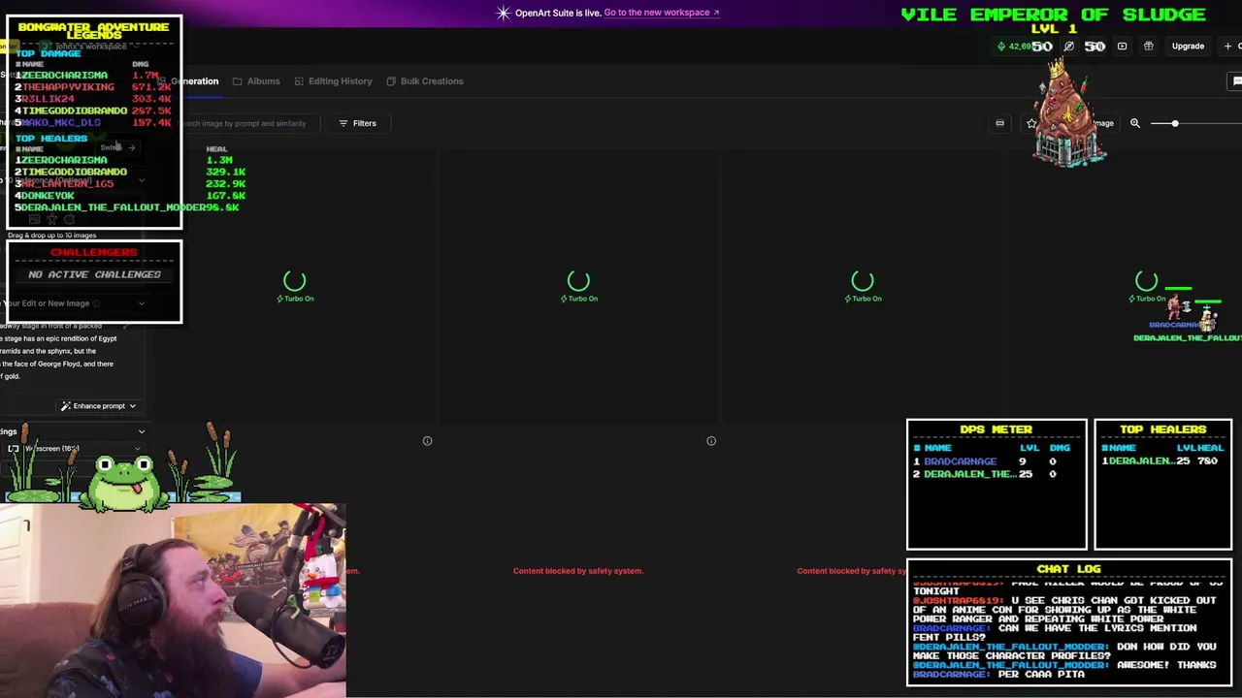Open the Filters button

357,123
